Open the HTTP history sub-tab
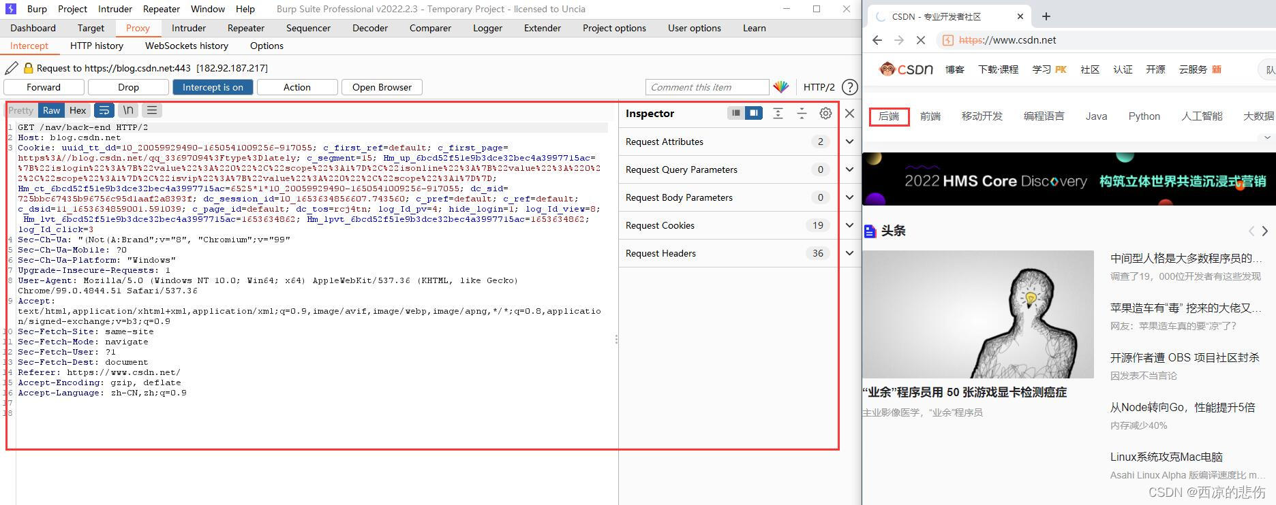 97,46
